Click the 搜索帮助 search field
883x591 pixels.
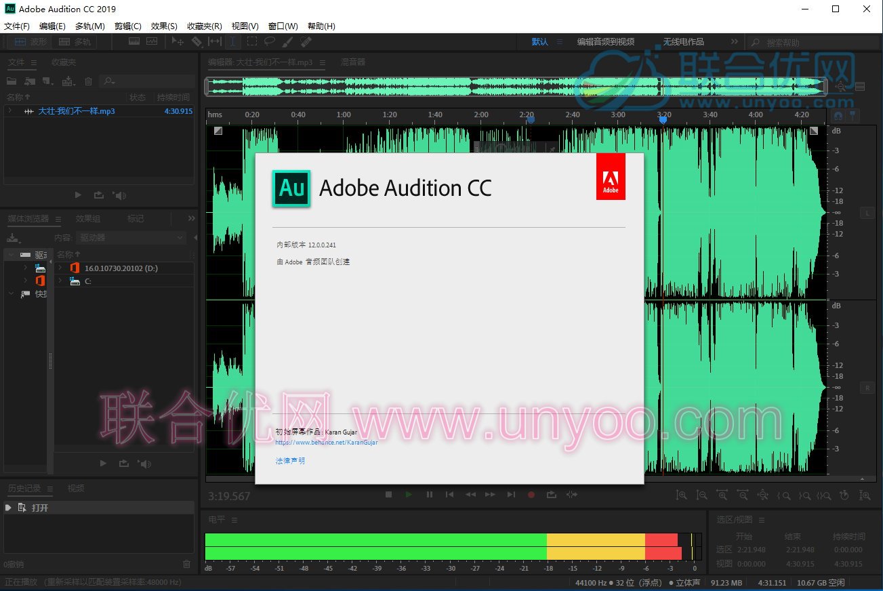812,43
